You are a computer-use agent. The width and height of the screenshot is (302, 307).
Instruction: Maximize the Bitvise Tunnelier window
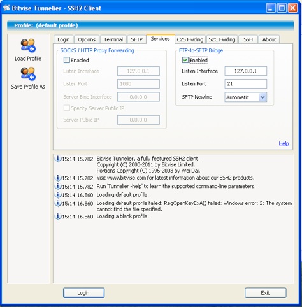[282, 8]
